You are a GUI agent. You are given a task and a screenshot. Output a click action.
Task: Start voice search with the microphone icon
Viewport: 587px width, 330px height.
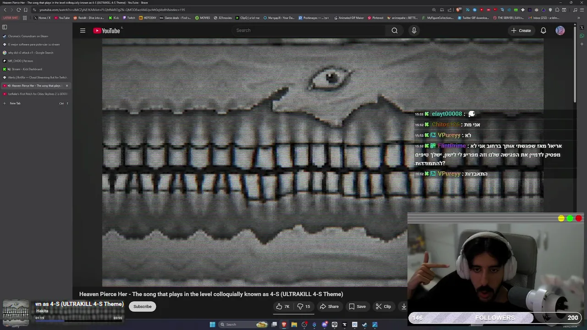tap(414, 31)
